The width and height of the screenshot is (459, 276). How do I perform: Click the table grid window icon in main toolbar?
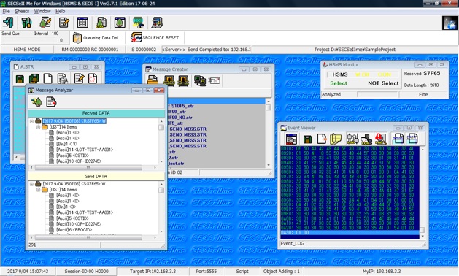(82, 23)
